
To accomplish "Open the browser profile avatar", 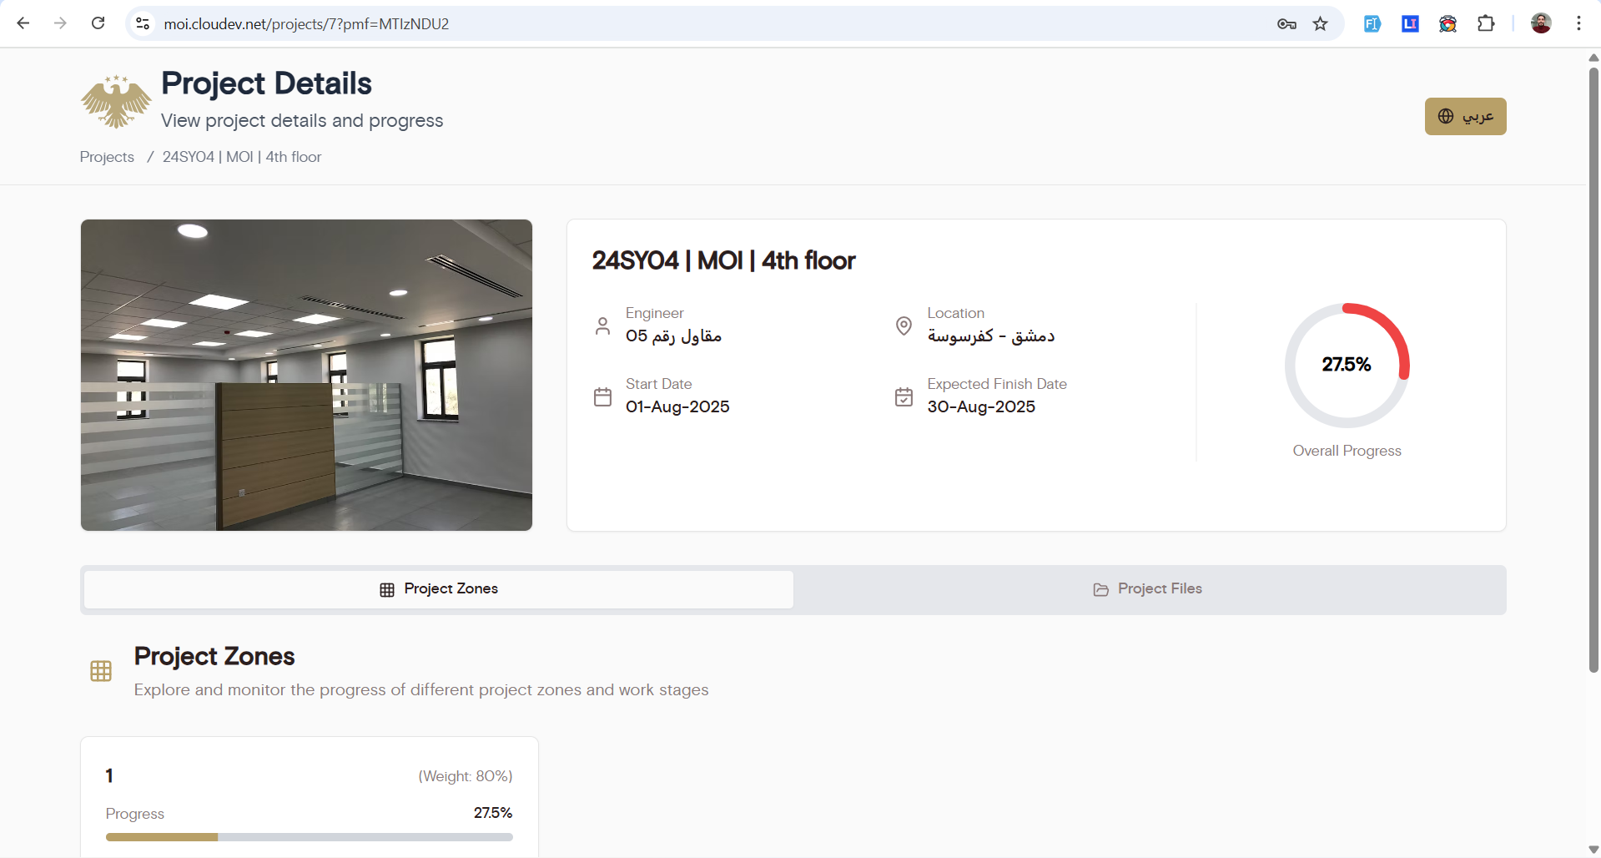I will pyautogui.click(x=1541, y=23).
